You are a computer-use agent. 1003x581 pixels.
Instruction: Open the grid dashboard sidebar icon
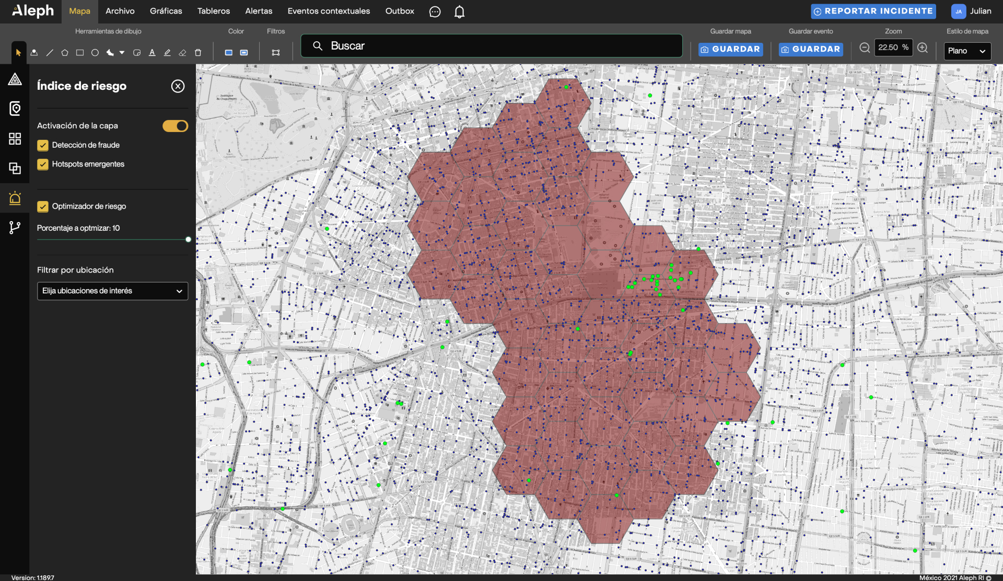[15, 138]
